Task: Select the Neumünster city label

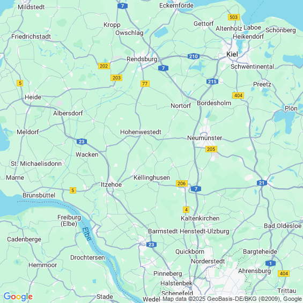Action: (205, 138)
